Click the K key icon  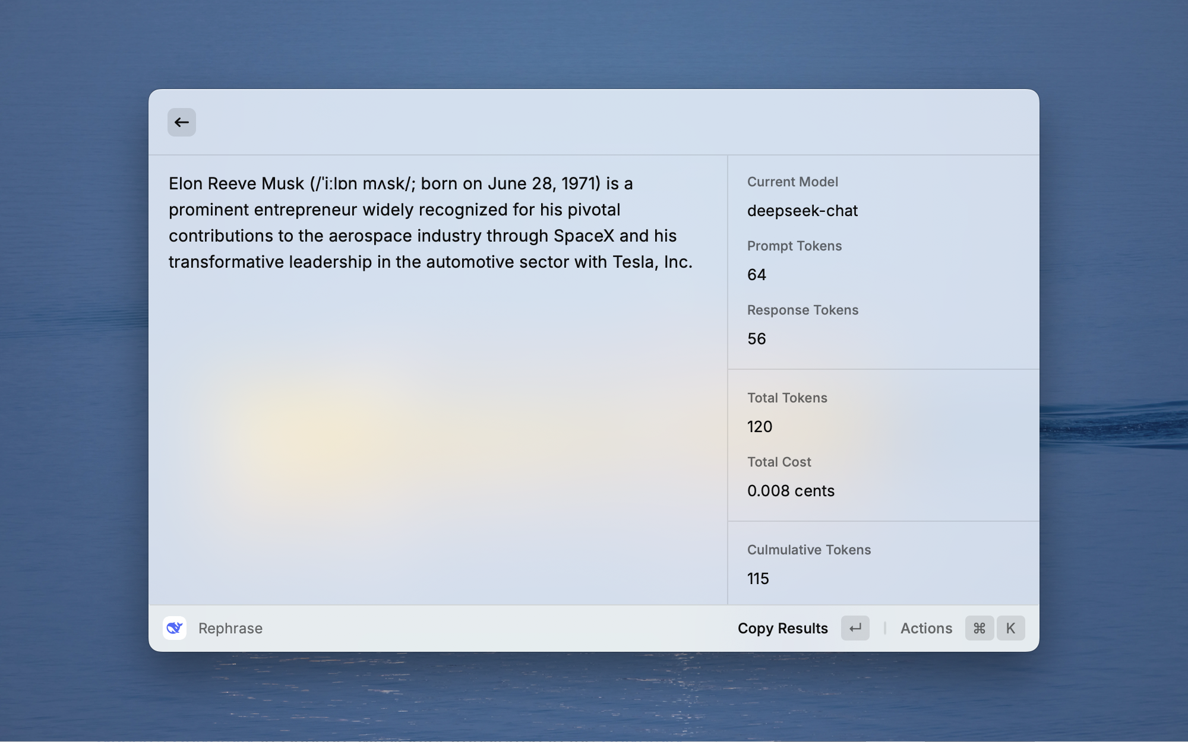click(1010, 628)
